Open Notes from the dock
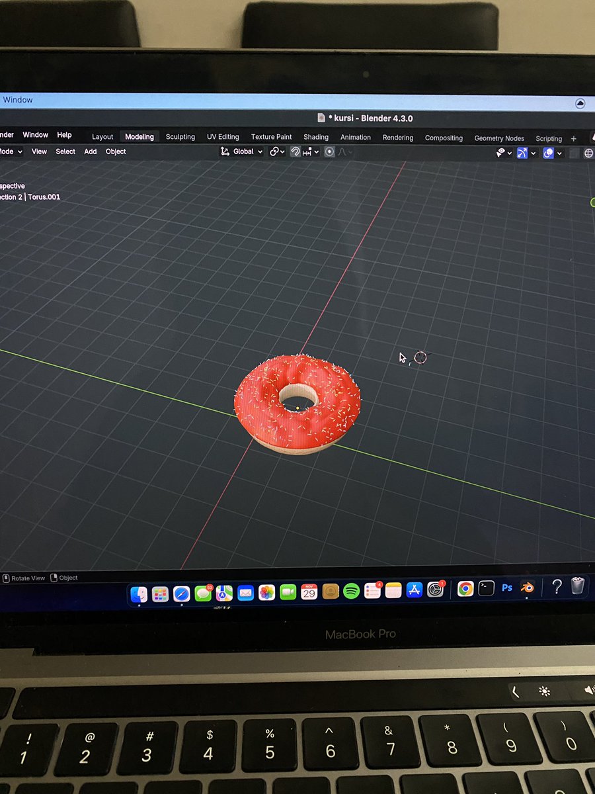The height and width of the screenshot is (794, 595). click(x=393, y=590)
